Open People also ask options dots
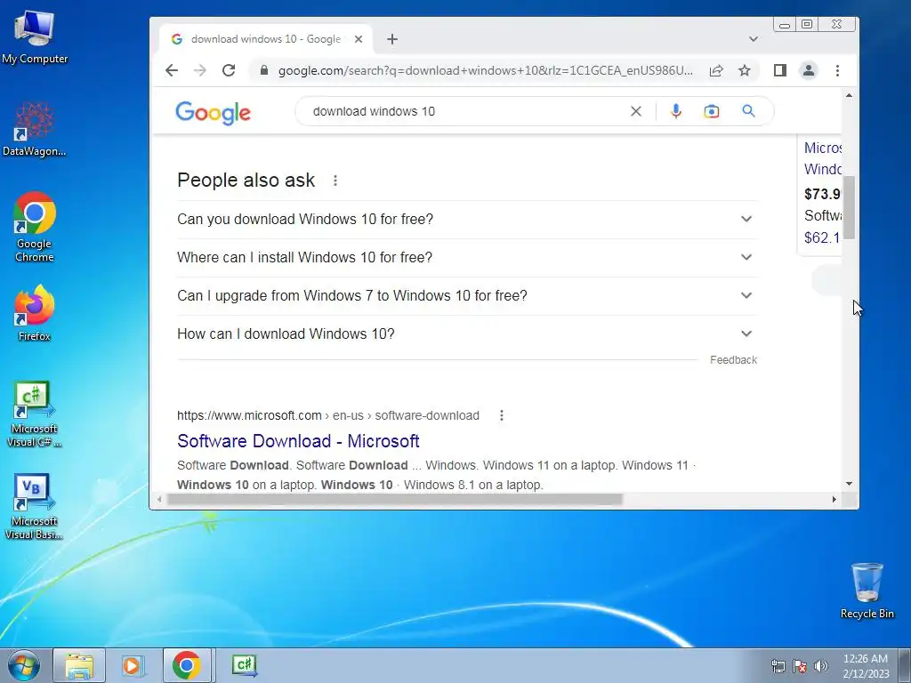The image size is (911, 683). pos(335,181)
